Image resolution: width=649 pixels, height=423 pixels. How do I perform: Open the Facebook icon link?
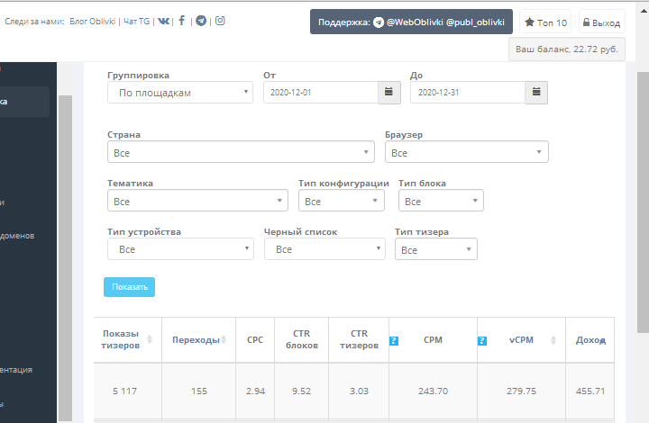coord(182,21)
